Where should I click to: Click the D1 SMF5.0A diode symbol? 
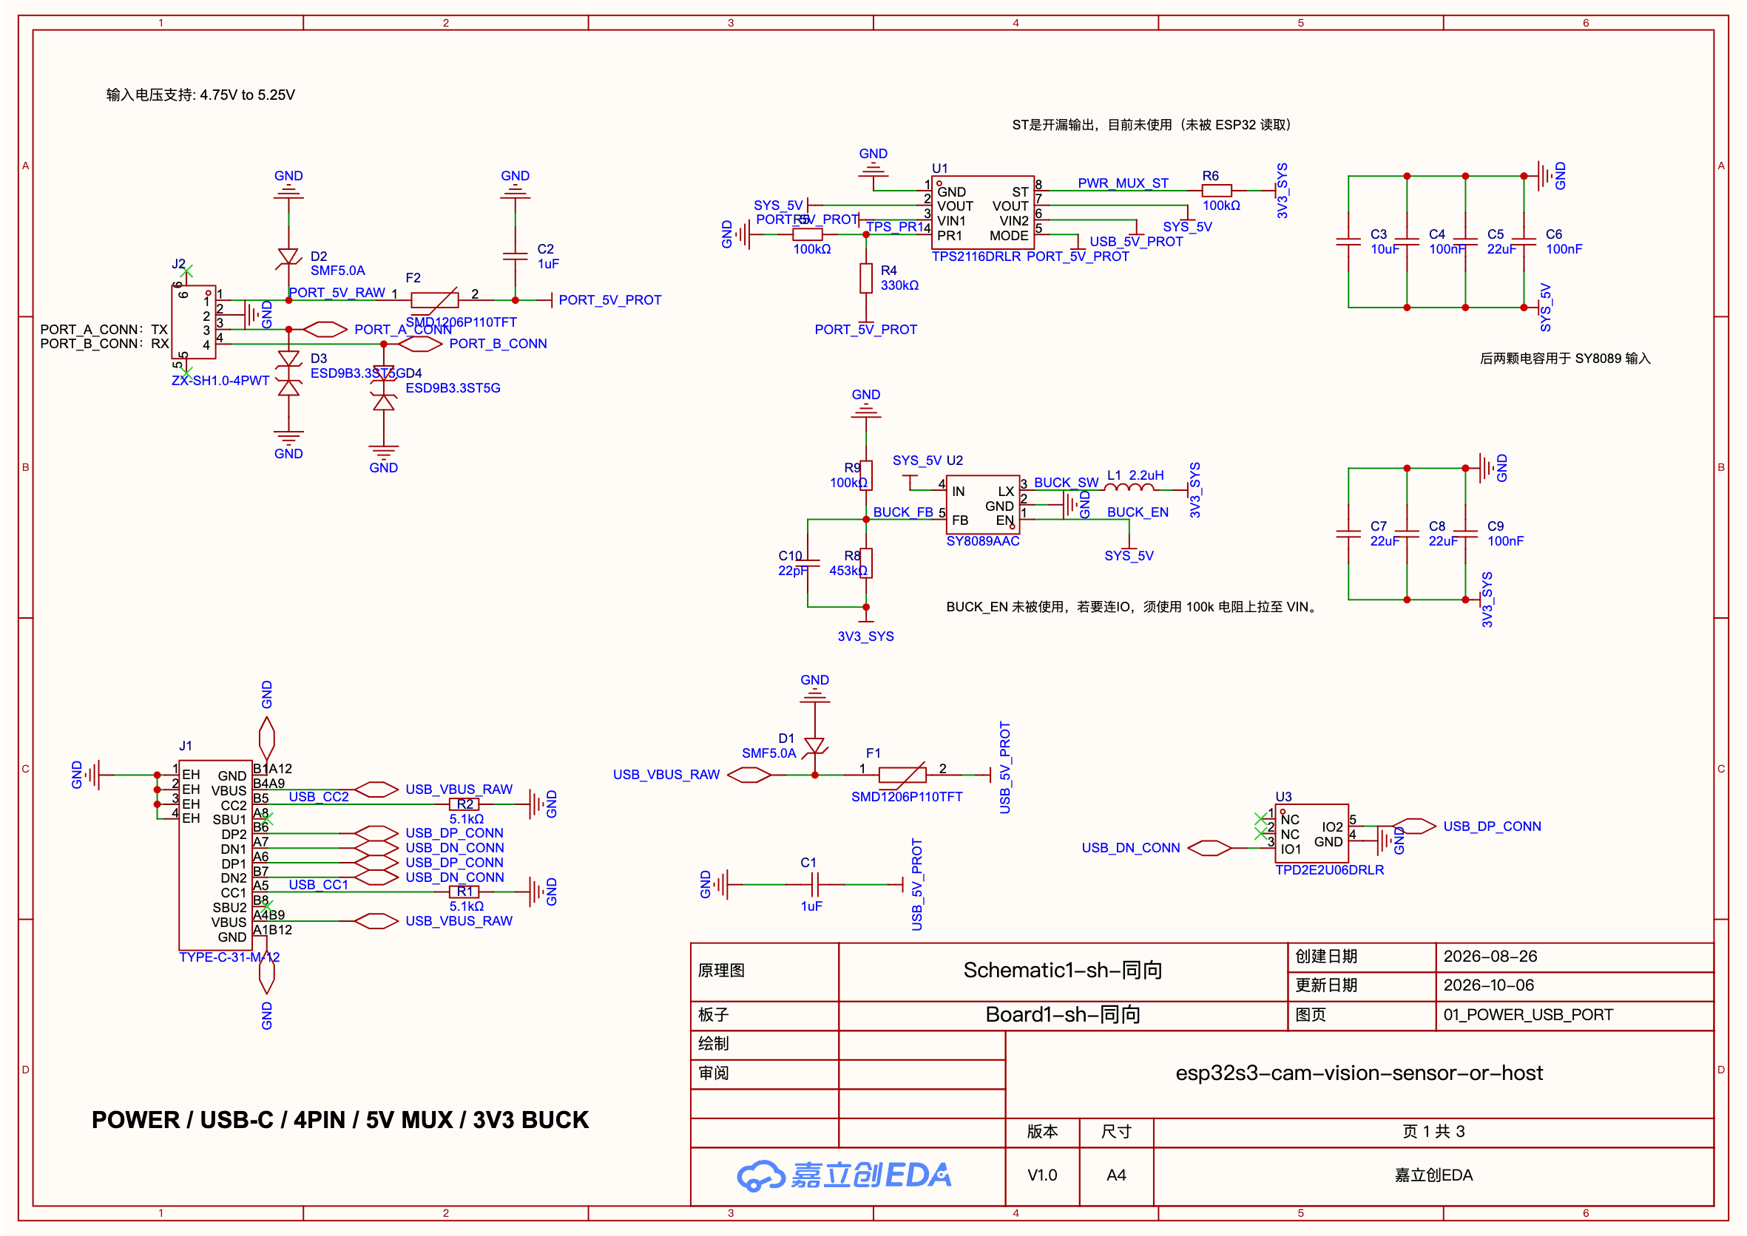pyautogui.click(x=815, y=747)
